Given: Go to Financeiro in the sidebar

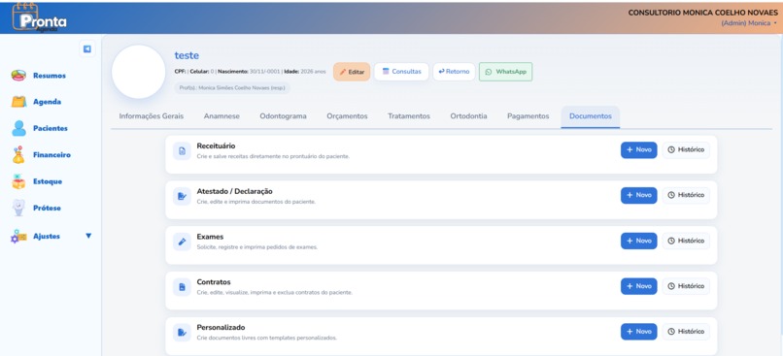Looking at the screenshot, I should tap(51, 154).
